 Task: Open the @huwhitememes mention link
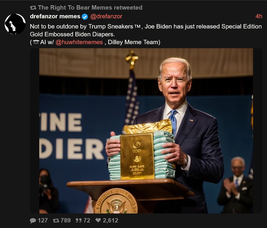click(79, 42)
